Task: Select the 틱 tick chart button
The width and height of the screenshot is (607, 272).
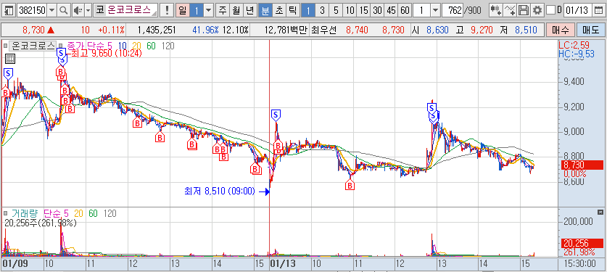Action: pyautogui.click(x=292, y=10)
